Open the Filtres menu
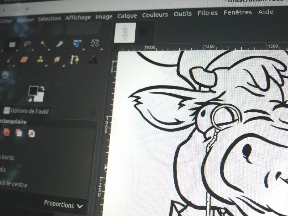Image resolution: width=288 pixels, height=216 pixels. 208,13
